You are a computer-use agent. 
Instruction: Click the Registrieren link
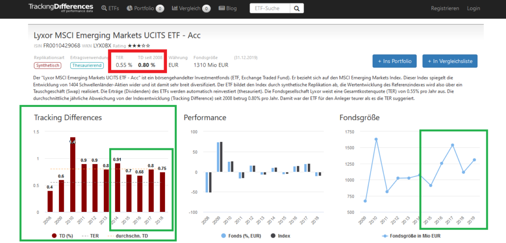(445, 8)
